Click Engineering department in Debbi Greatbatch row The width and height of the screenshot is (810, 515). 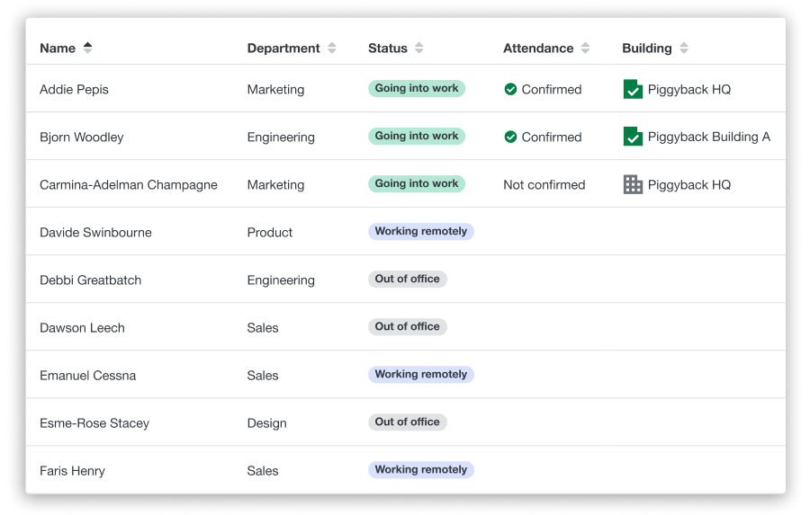(x=281, y=280)
